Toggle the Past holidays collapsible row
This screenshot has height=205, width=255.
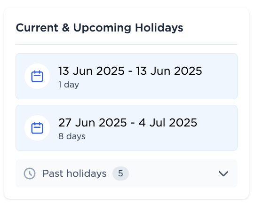pos(127,173)
